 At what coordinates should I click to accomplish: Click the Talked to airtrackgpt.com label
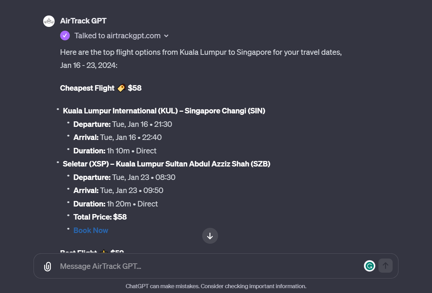coord(118,36)
